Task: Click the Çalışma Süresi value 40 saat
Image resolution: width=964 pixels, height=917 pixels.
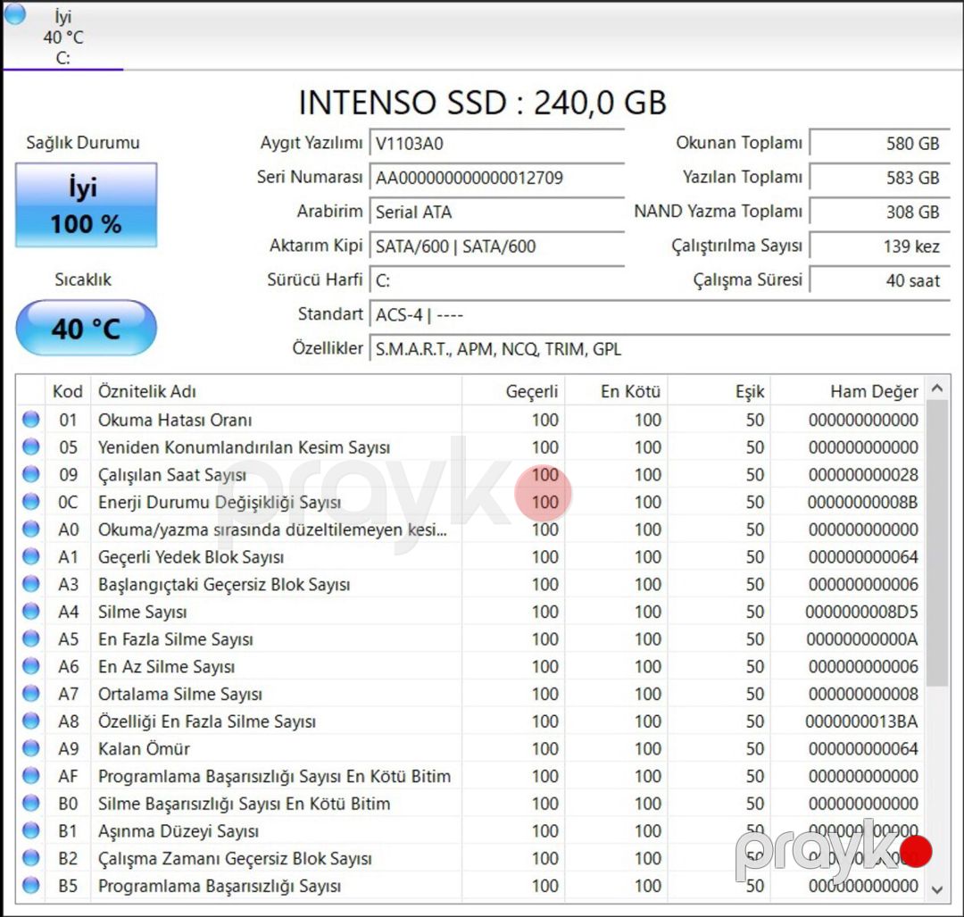Action: (x=880, y=281)
